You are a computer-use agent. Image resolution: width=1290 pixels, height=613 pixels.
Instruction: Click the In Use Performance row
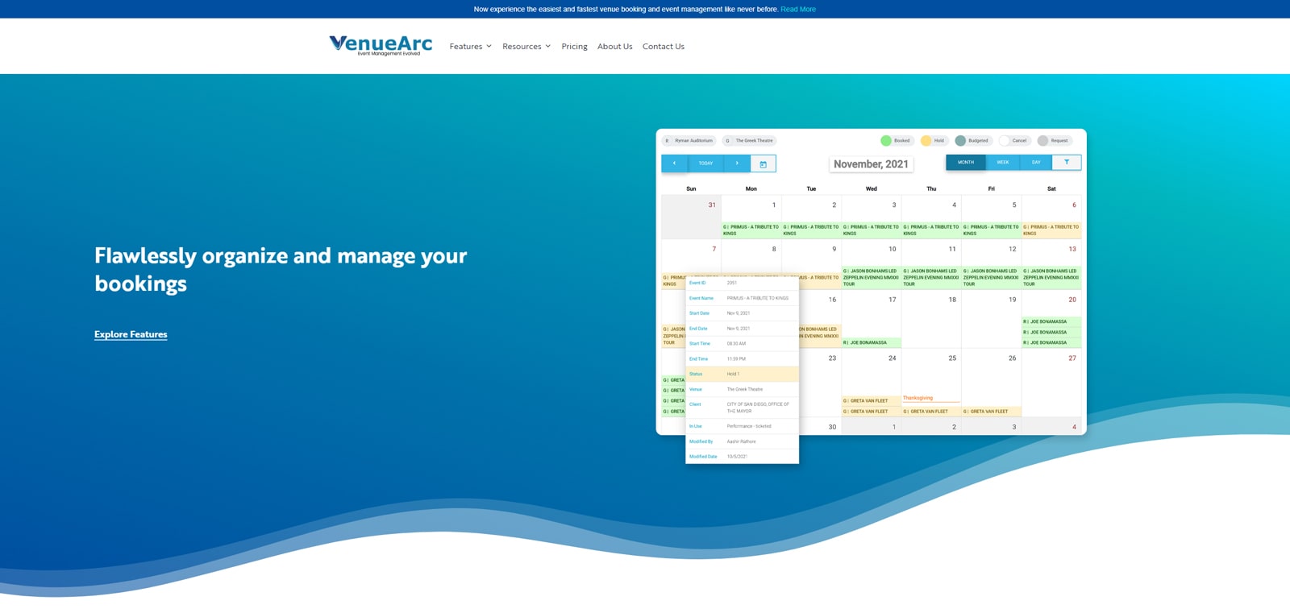[742, 426]
